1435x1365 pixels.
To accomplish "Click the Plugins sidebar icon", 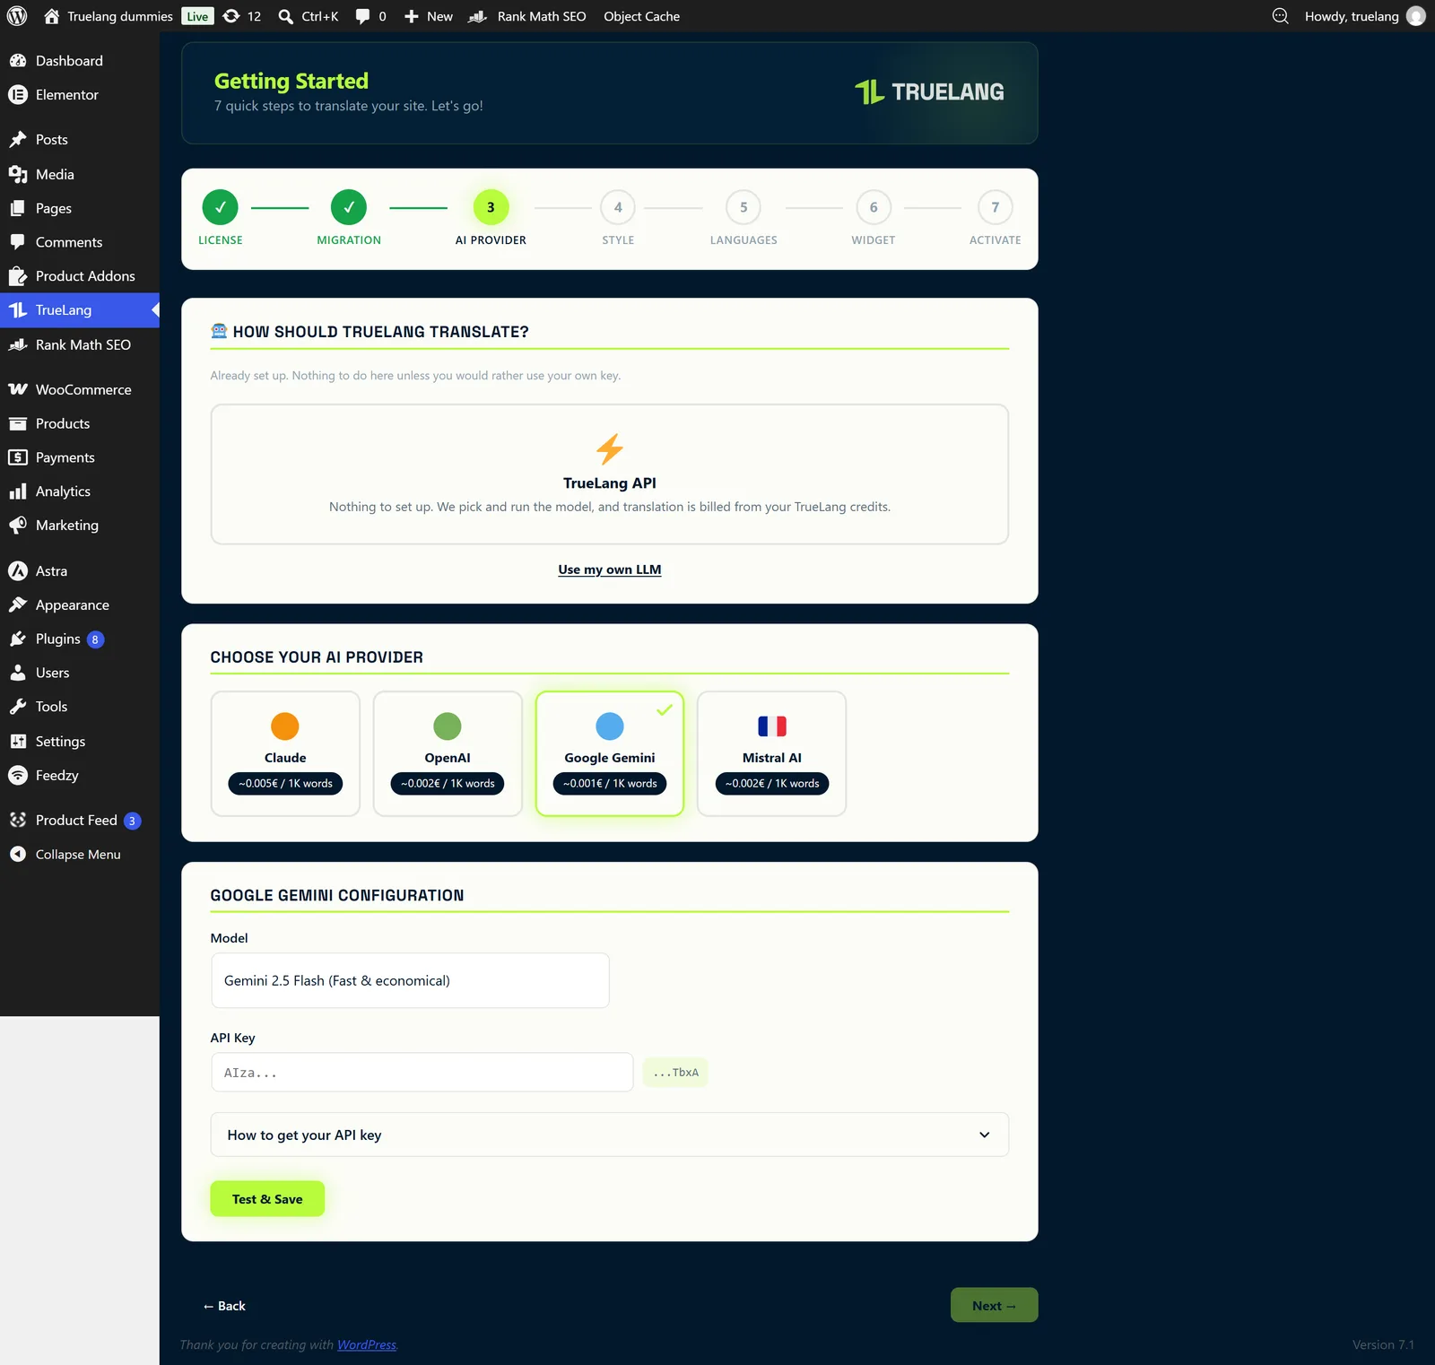I will coord(18,639).
